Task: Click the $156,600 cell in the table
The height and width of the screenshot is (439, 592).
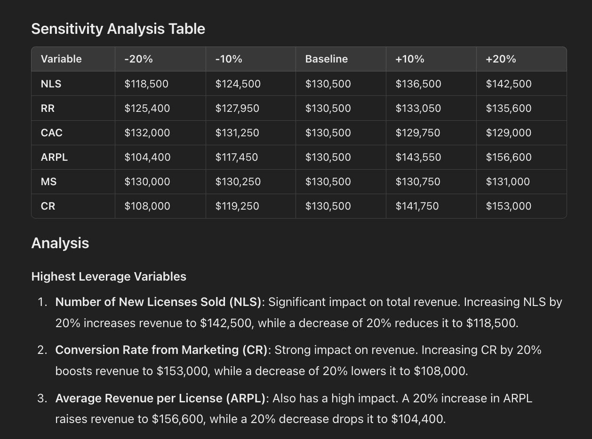Action: [508, 157]
